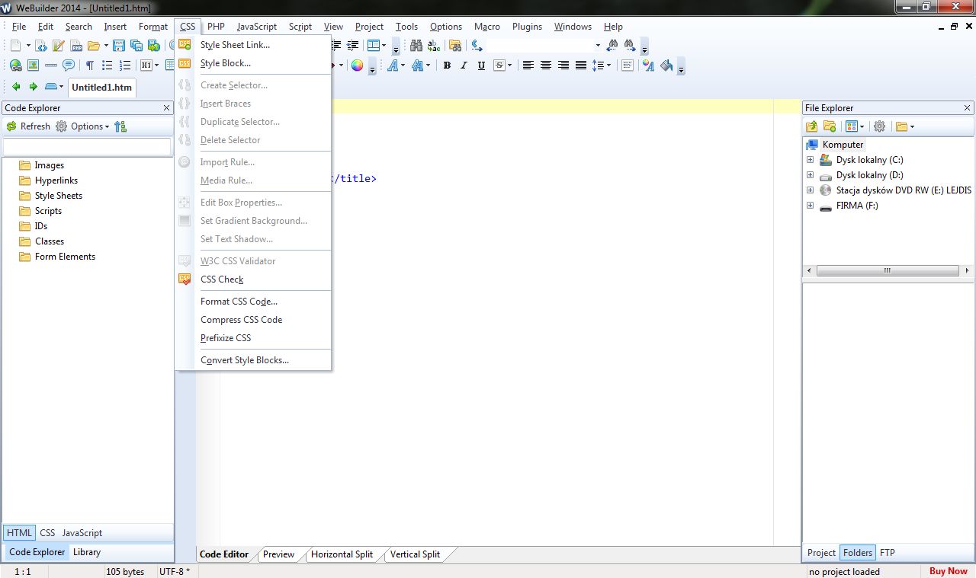Viewport: 976px width, 578px height.
Task: Go back with the green left arrow
Action: click(x=15, y=87)
